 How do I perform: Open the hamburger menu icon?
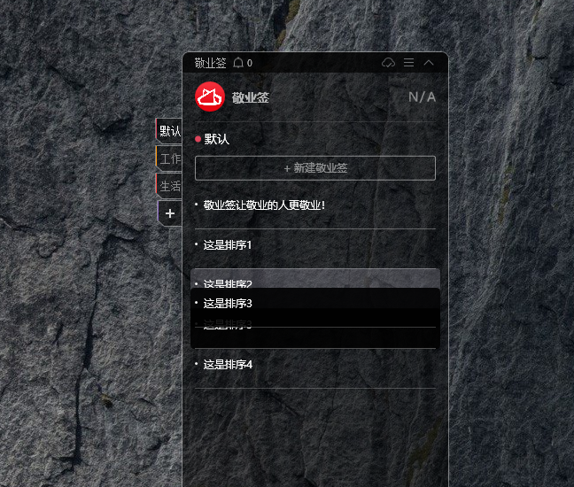[x=409, y=63]
